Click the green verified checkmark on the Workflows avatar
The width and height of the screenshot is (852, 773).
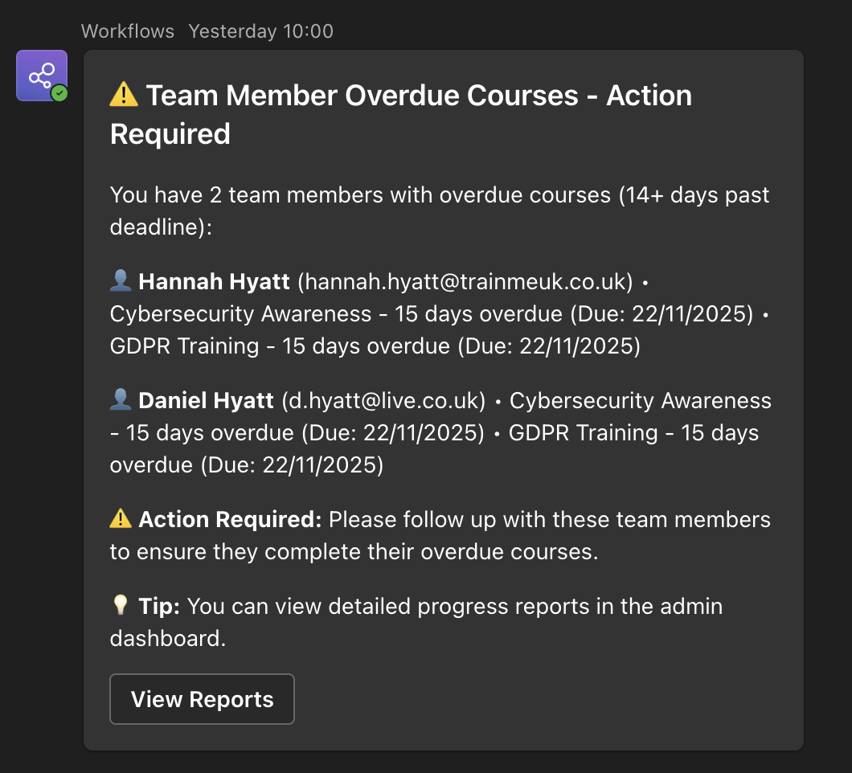point(58,92)
